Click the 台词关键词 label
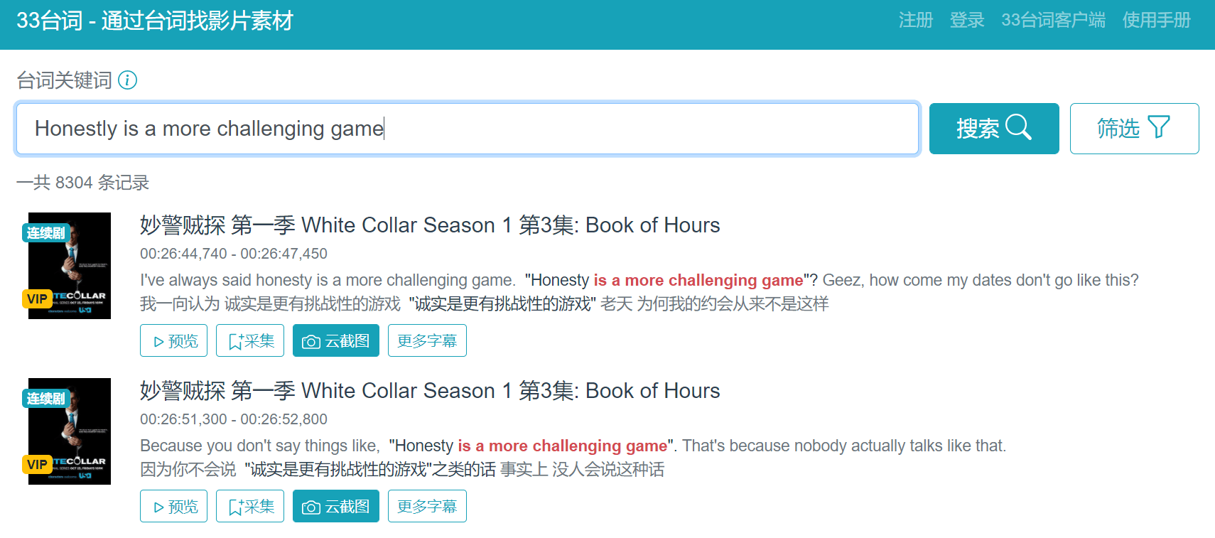 (64, 80)
